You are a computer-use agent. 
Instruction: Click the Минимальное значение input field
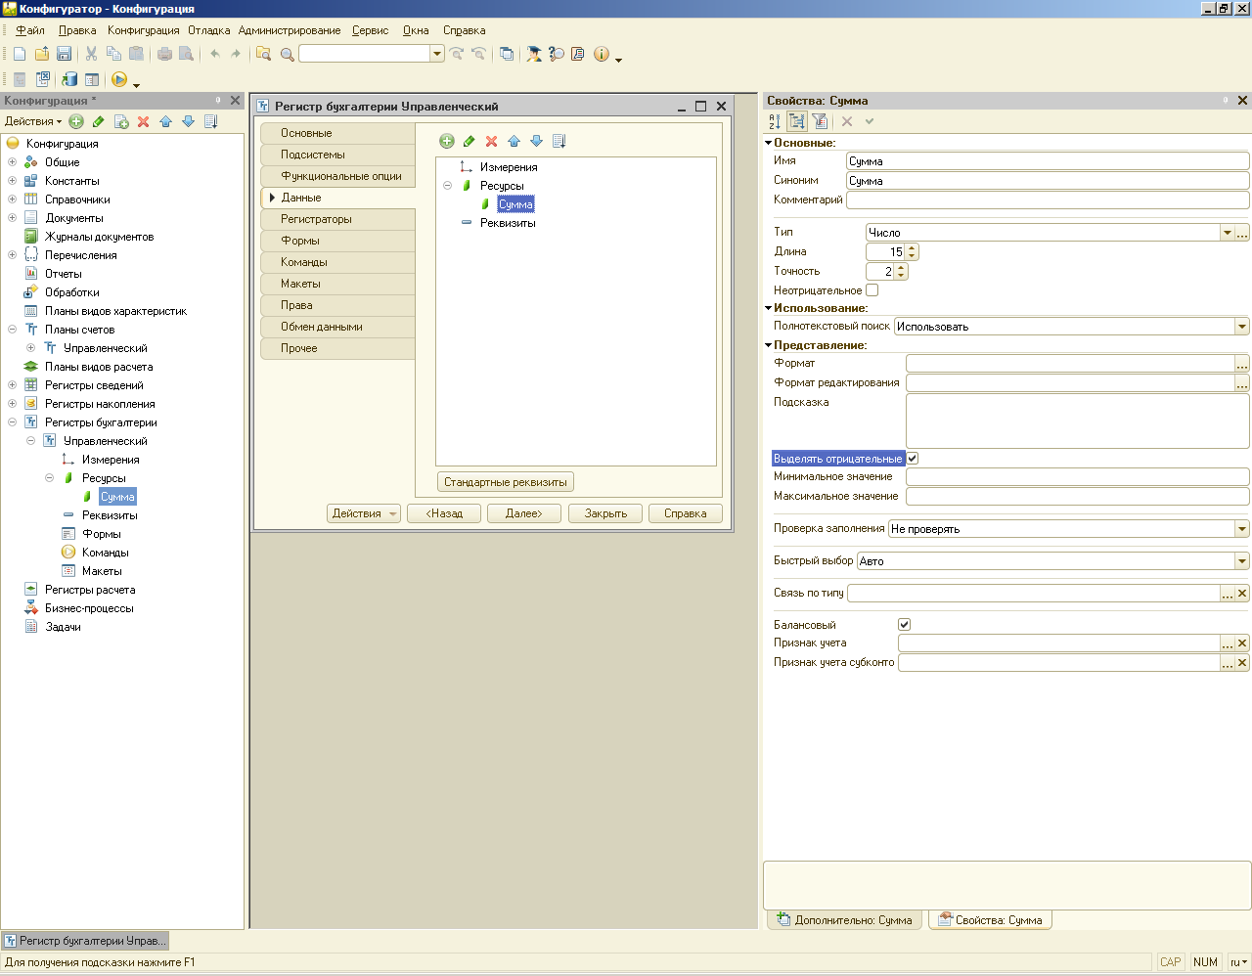(x=1076, y=477)
